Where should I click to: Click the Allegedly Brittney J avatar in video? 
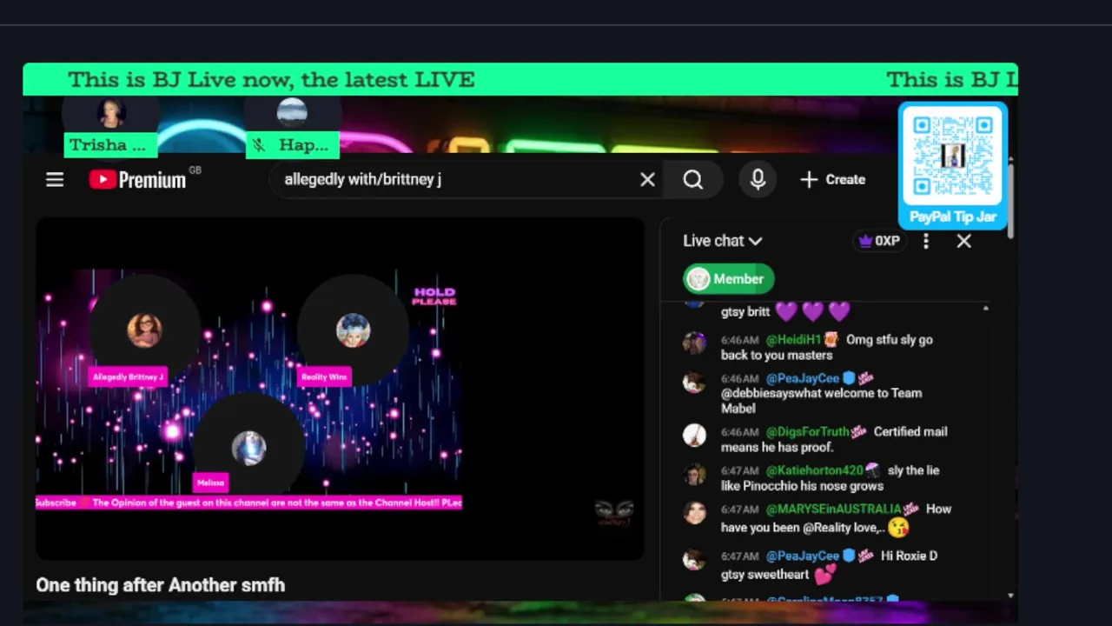[144, 330]
